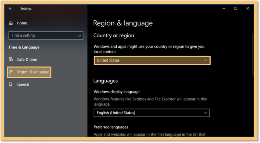Select Region & language in the sidebar
This screenshot has width=260, height=143.
(x=29, y=72)
